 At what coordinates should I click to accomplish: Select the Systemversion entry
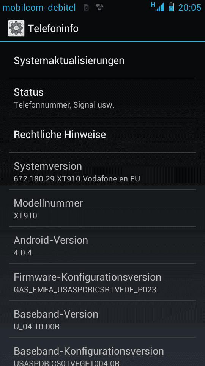(102, 171)
